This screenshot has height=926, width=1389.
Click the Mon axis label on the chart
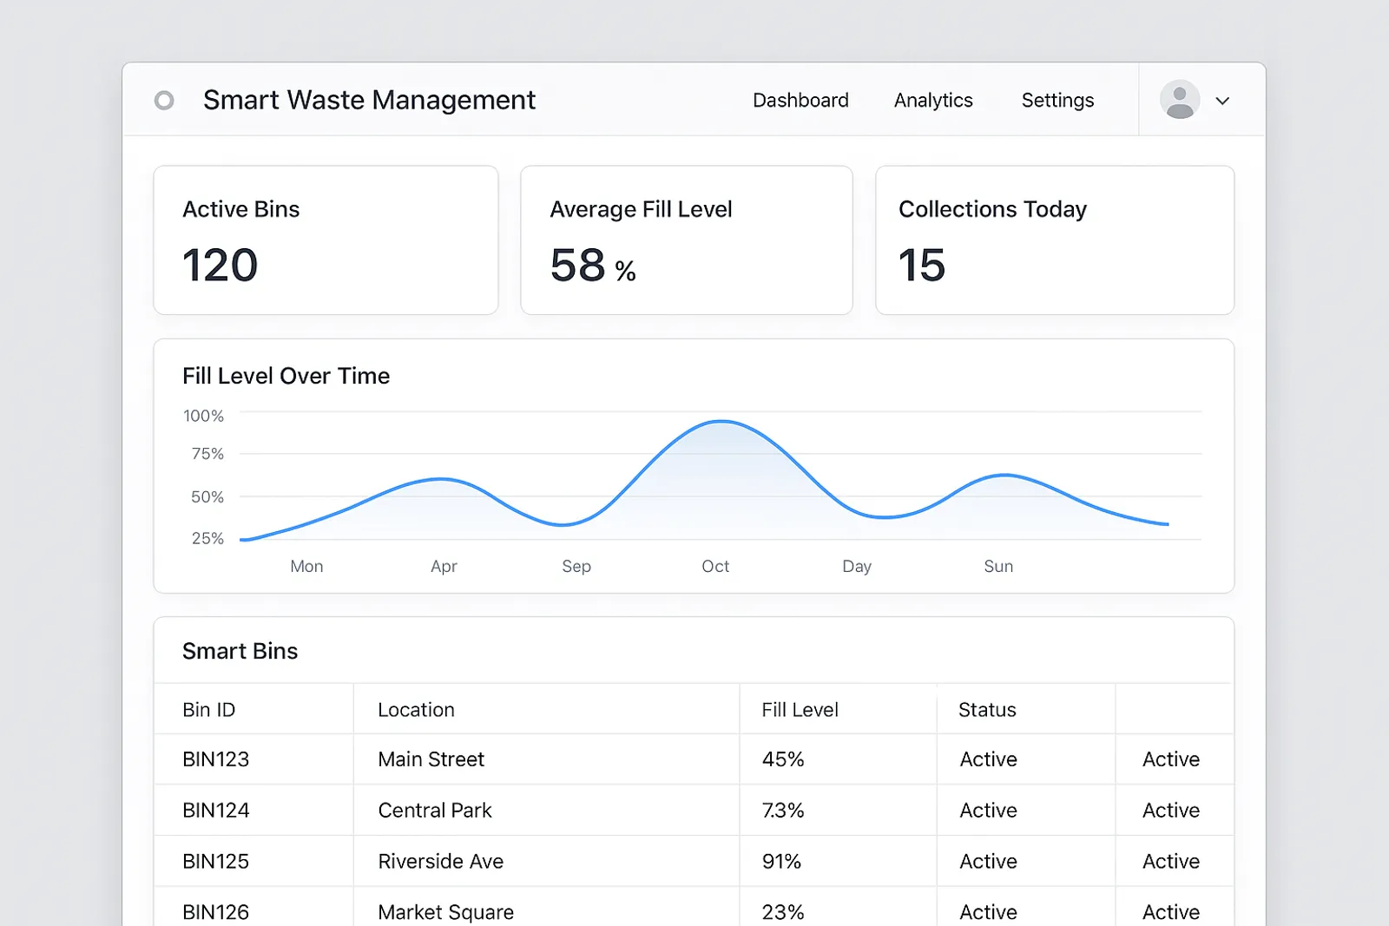pos(306,566)
